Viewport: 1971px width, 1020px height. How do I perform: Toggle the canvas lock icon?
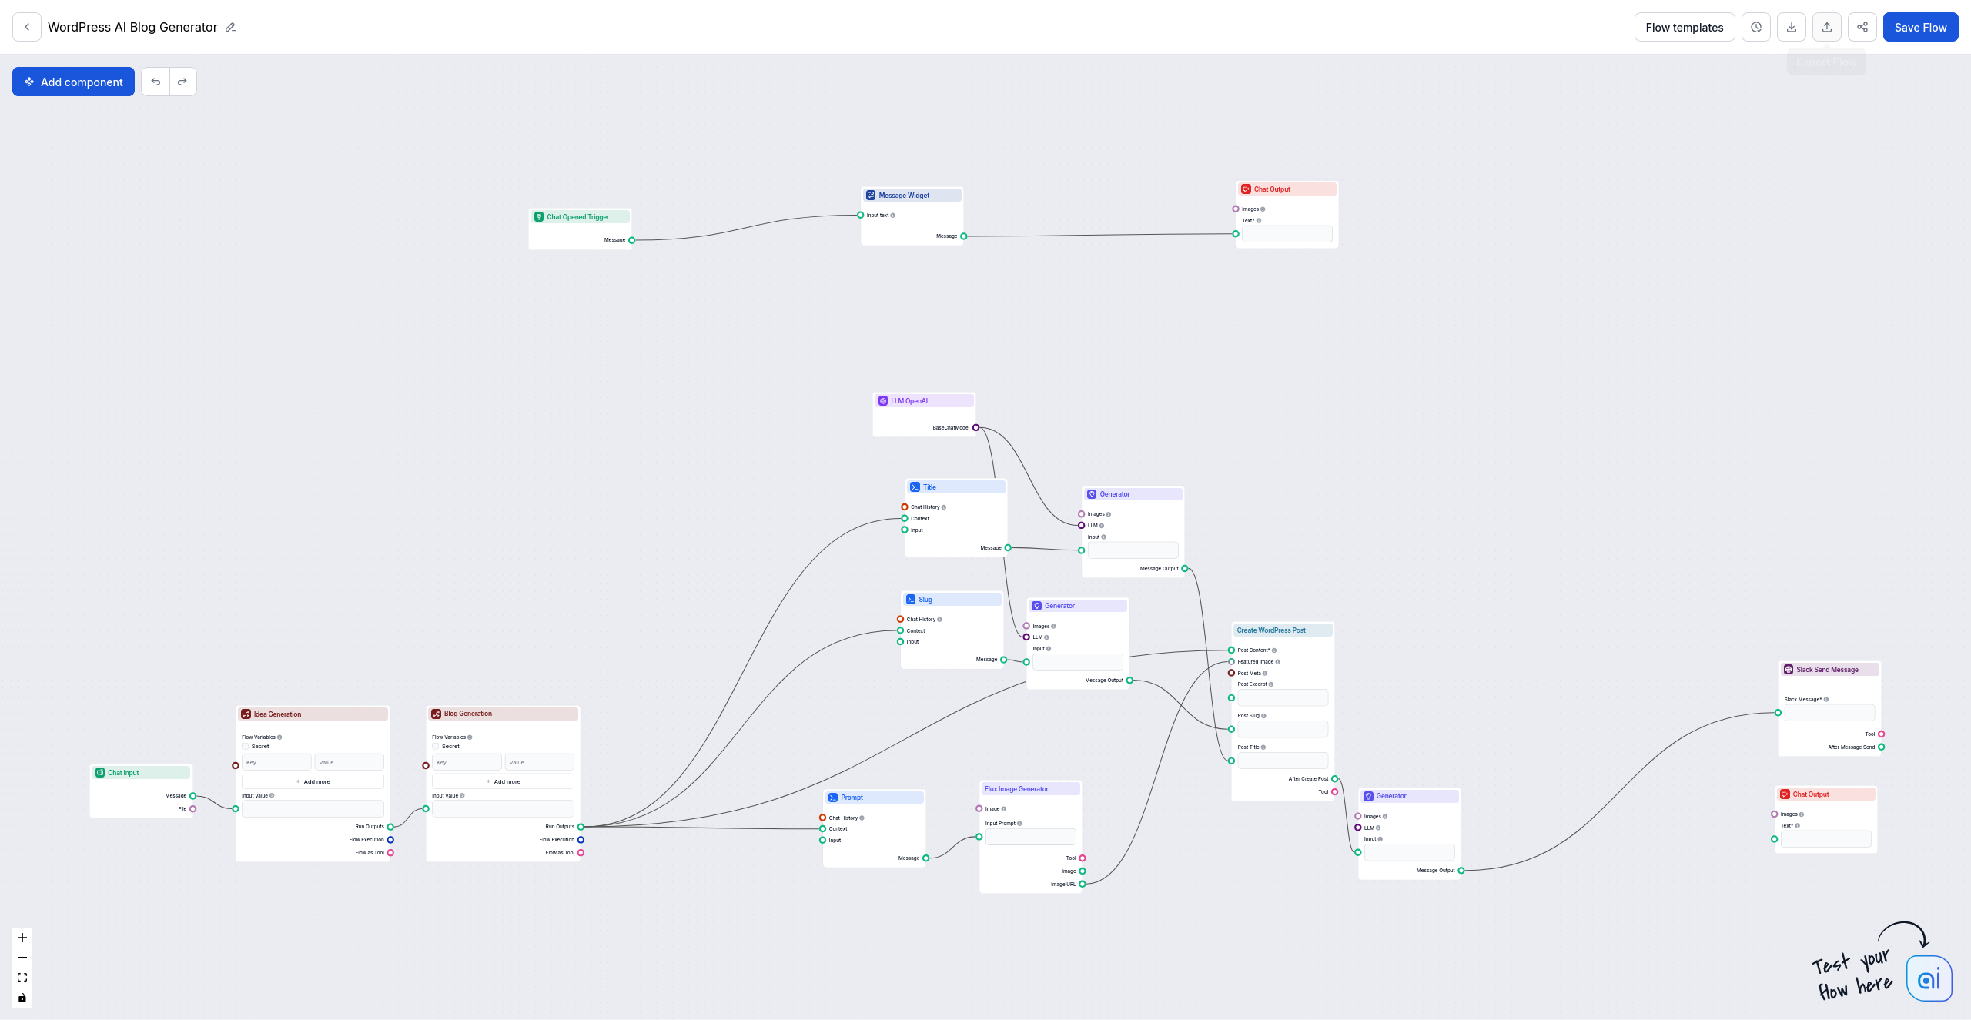[22, 998]
